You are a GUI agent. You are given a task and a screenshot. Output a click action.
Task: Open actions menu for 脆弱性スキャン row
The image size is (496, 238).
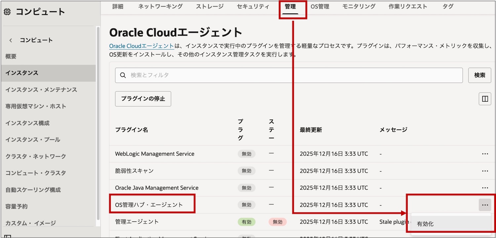click(485, 171)
